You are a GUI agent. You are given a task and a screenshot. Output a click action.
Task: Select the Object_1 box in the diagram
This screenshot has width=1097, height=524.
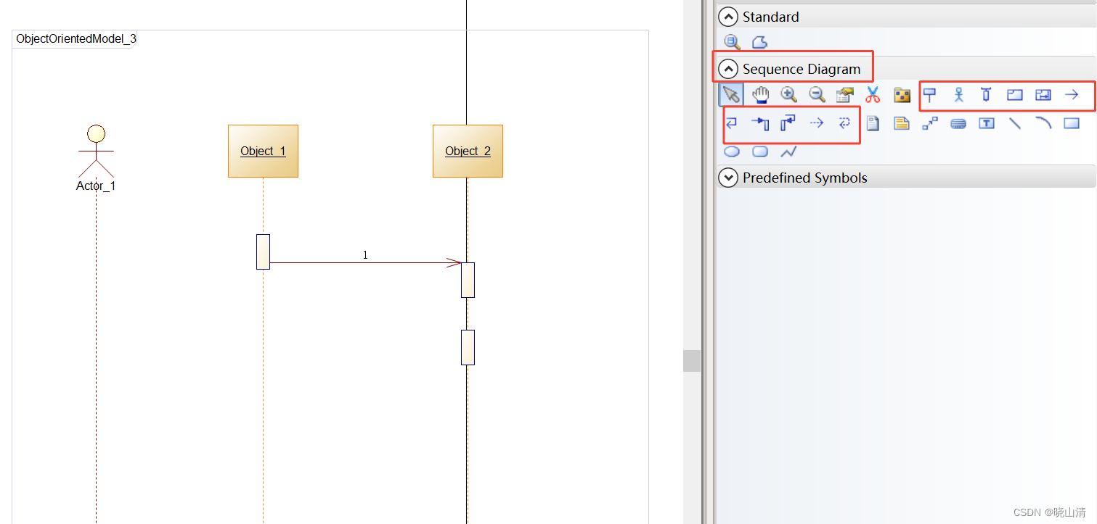tap(263, 151)
